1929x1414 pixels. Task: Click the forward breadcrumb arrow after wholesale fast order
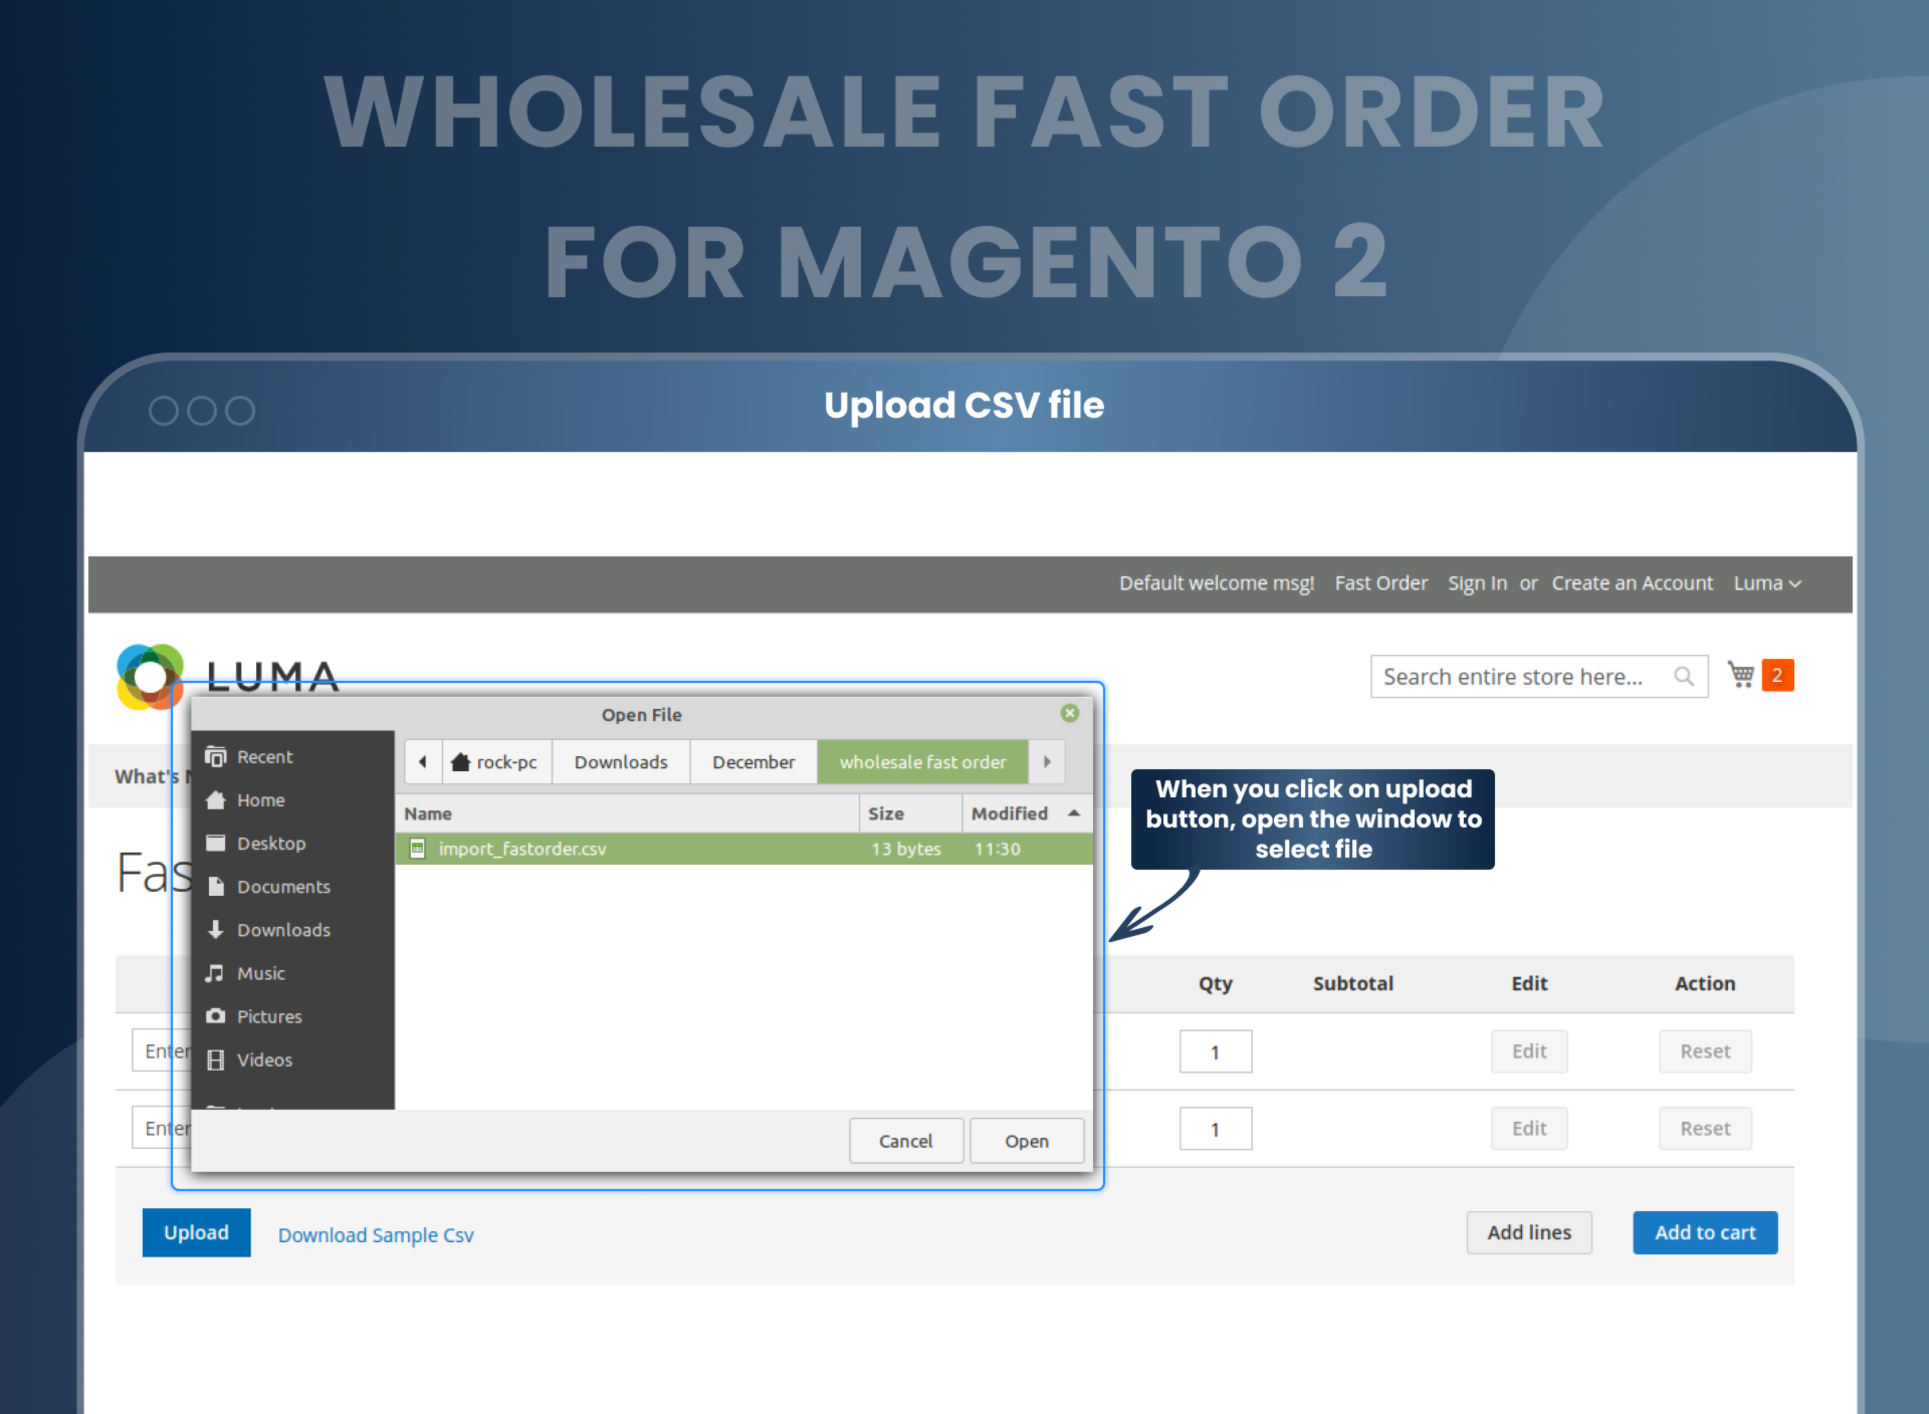(x=1046, y=762)
